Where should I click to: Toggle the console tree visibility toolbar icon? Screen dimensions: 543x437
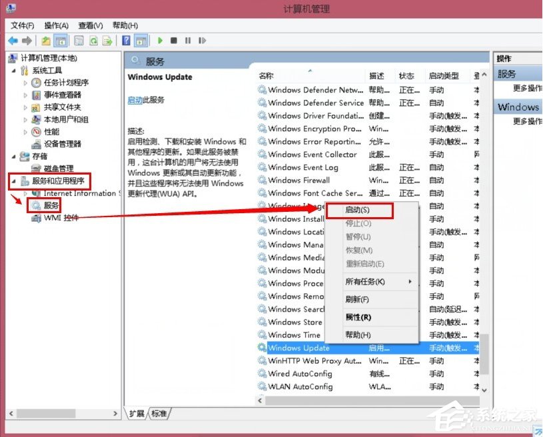[x=60, y=41]
